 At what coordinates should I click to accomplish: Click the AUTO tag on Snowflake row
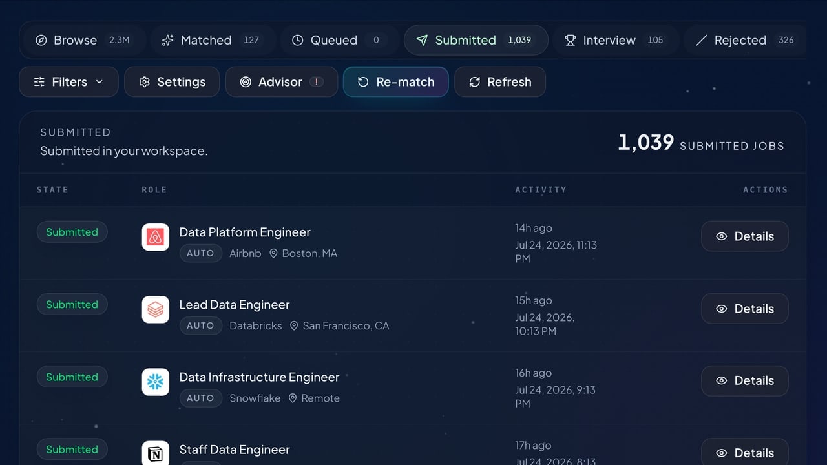click(200, 398)
